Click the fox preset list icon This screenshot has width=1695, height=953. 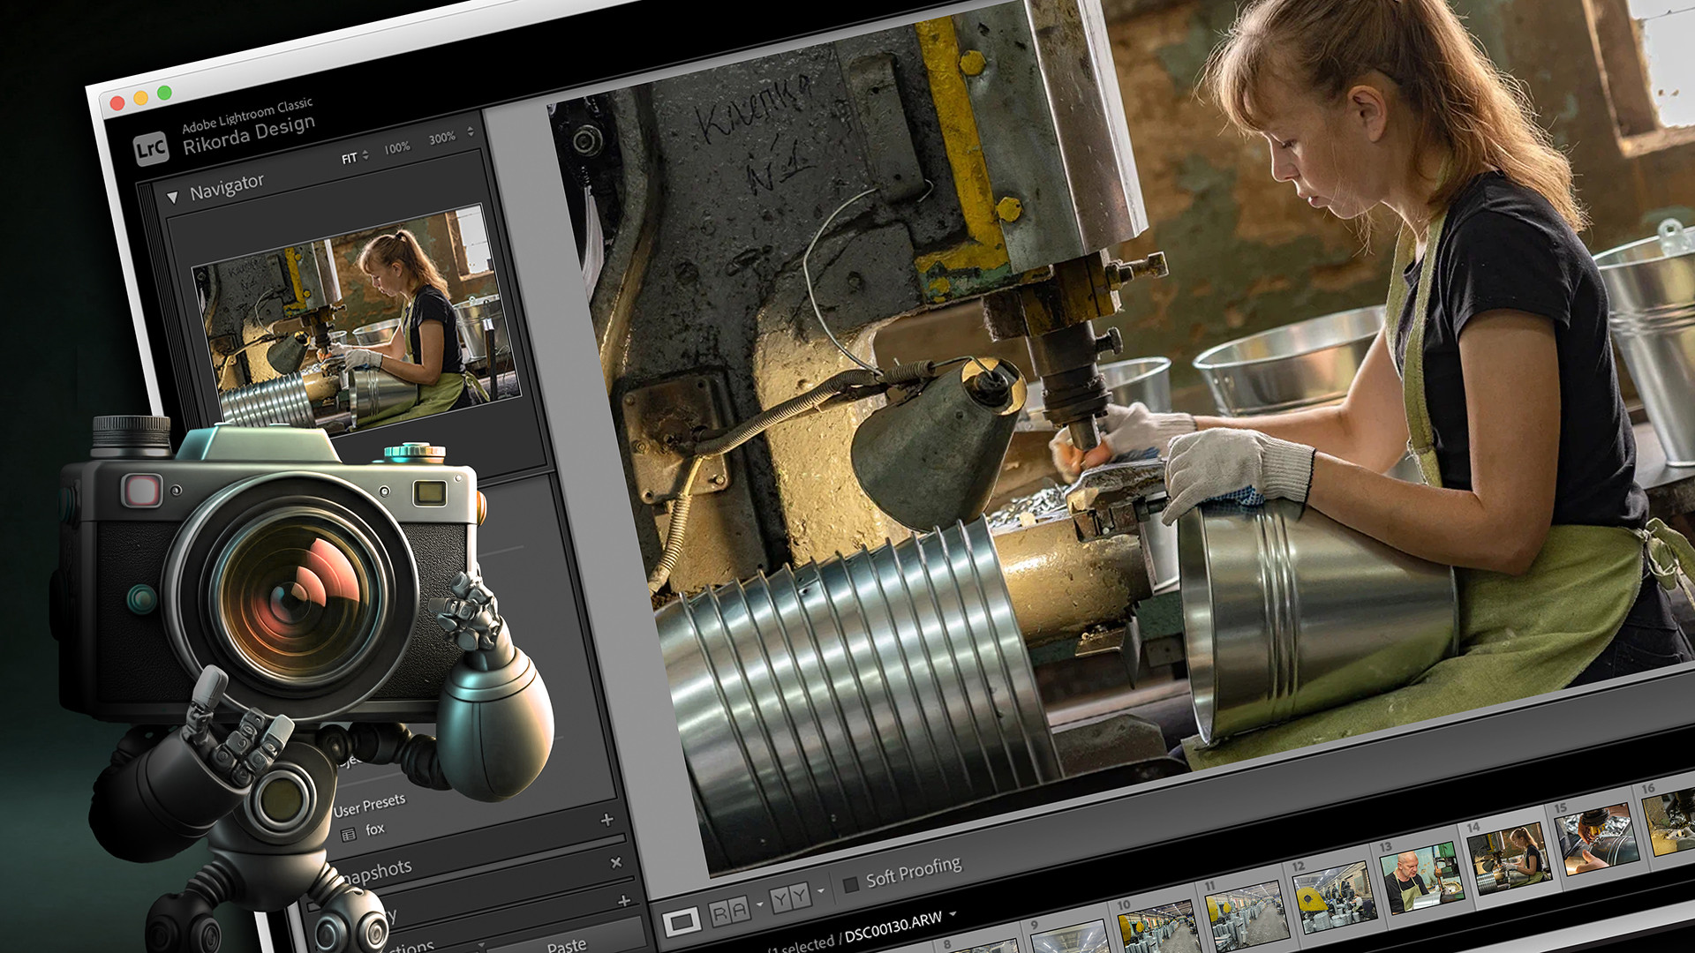coord(349,834)
